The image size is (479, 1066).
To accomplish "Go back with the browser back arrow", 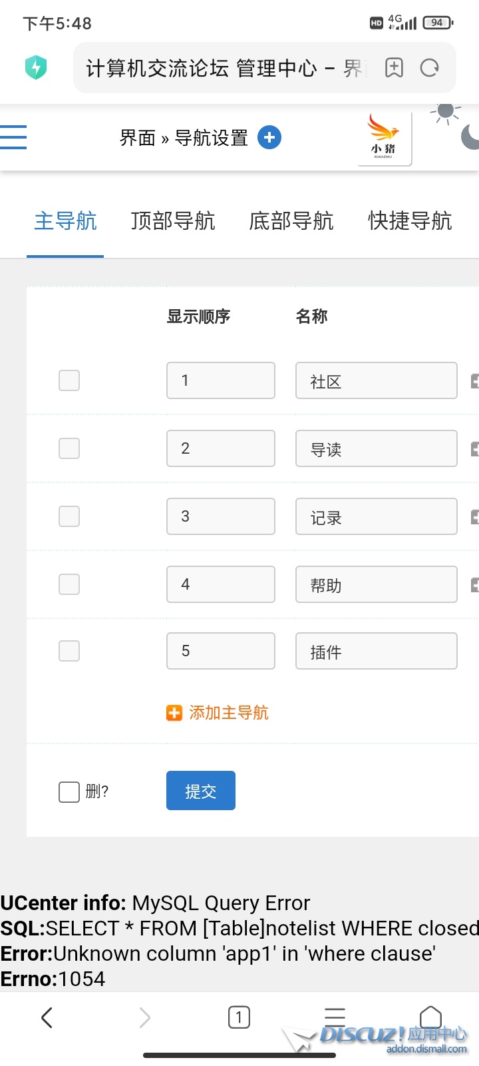I will (47, 1017).
